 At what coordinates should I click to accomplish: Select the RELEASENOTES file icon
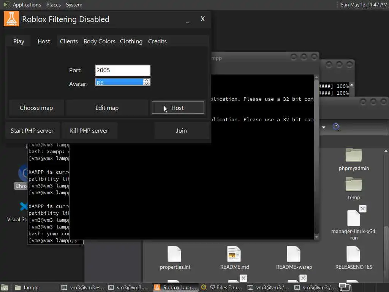(x=353, y=254)
